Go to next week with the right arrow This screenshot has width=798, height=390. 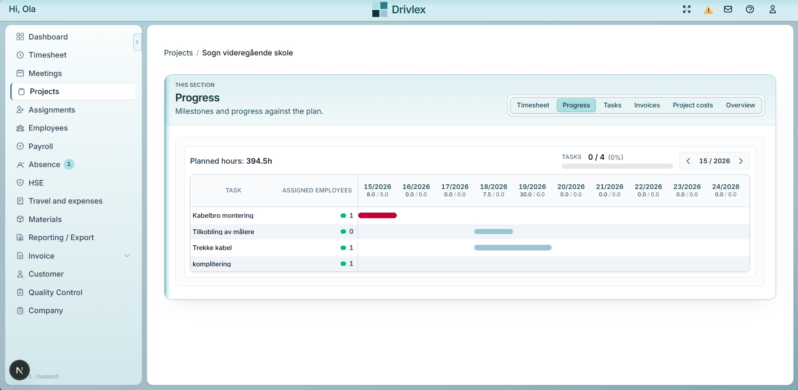pyautogui.click(x=741, y=161)
